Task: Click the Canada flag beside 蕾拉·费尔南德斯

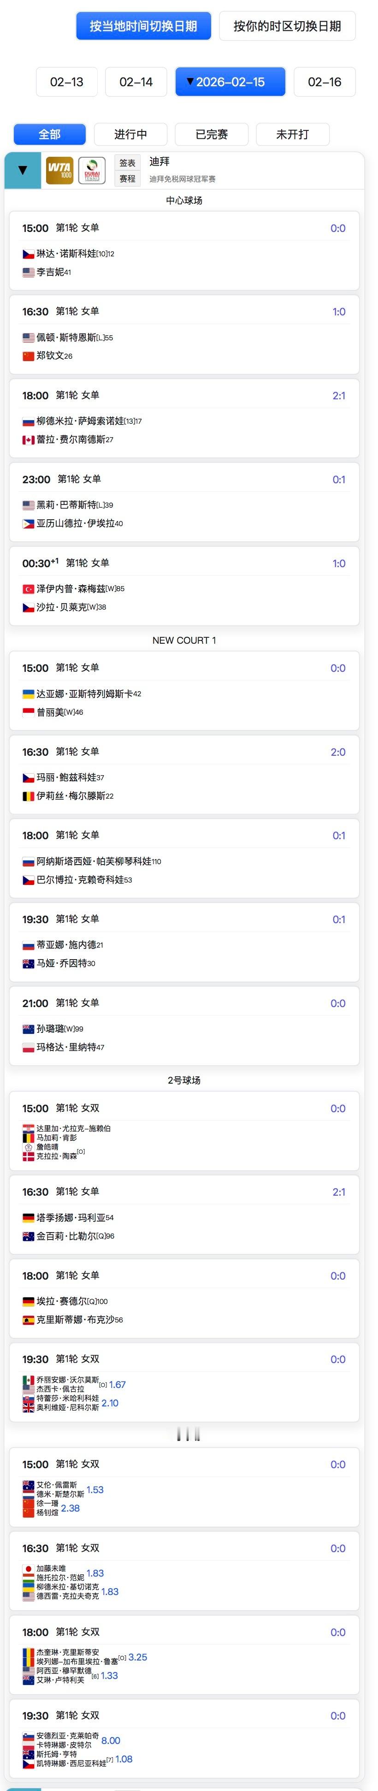Action: pyautogui.click(x=29, y=440)
